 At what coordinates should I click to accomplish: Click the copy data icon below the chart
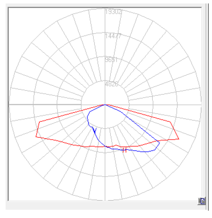point(202,201)
